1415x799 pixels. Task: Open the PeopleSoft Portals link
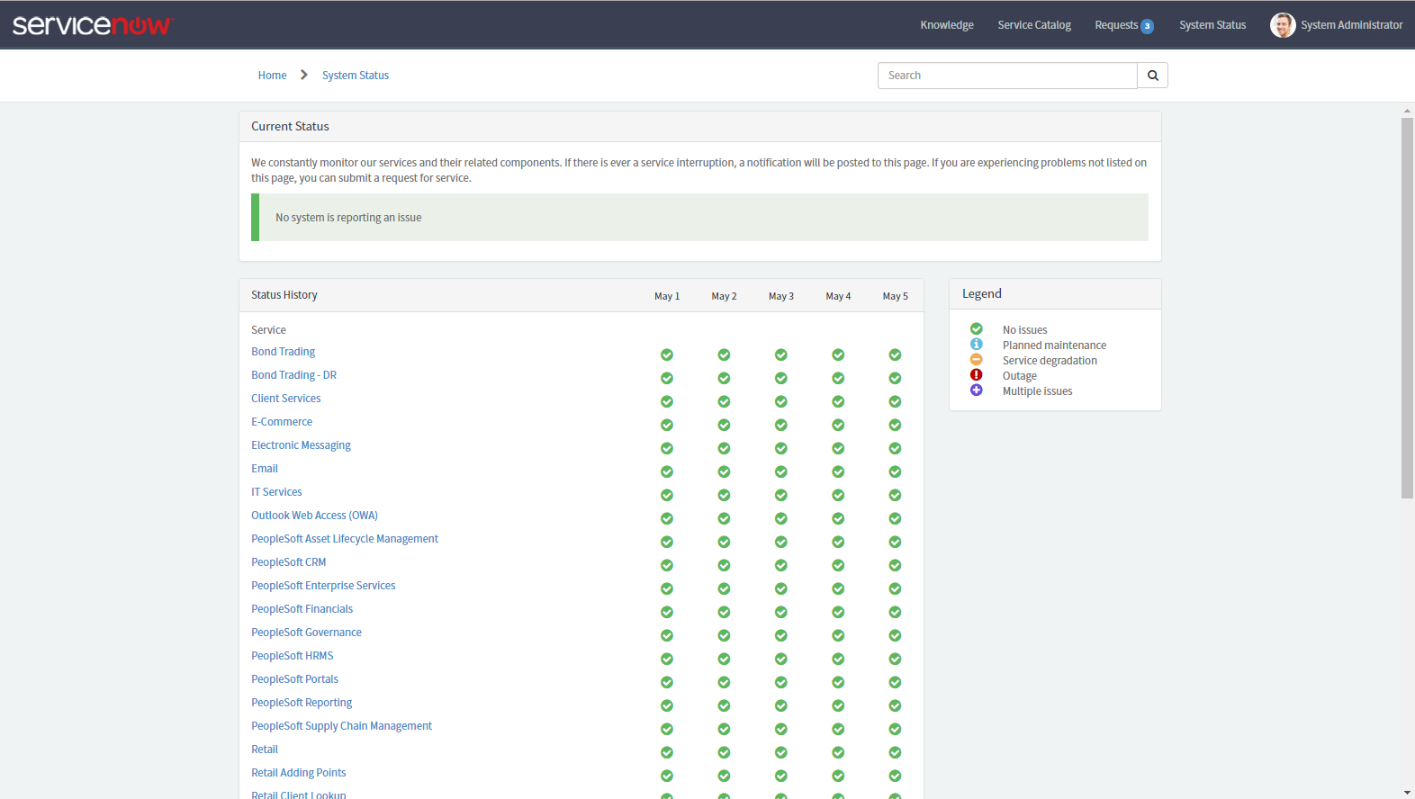295,679
